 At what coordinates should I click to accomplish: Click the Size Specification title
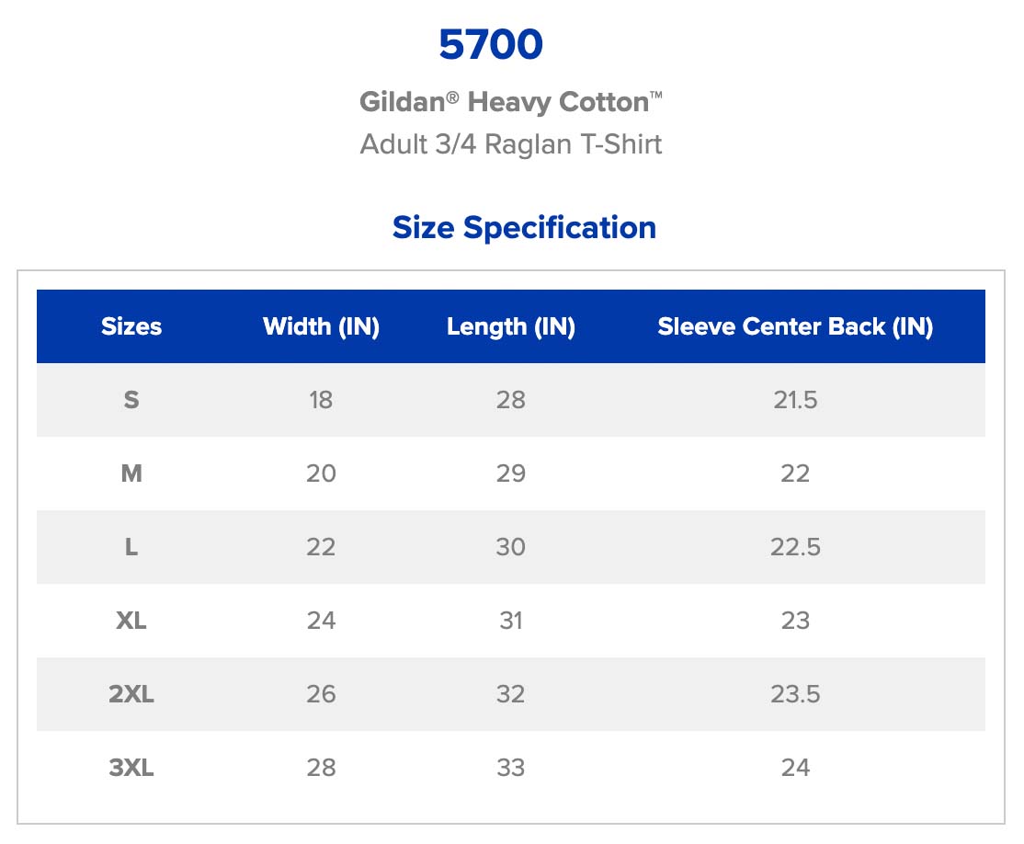pos(524,227)
